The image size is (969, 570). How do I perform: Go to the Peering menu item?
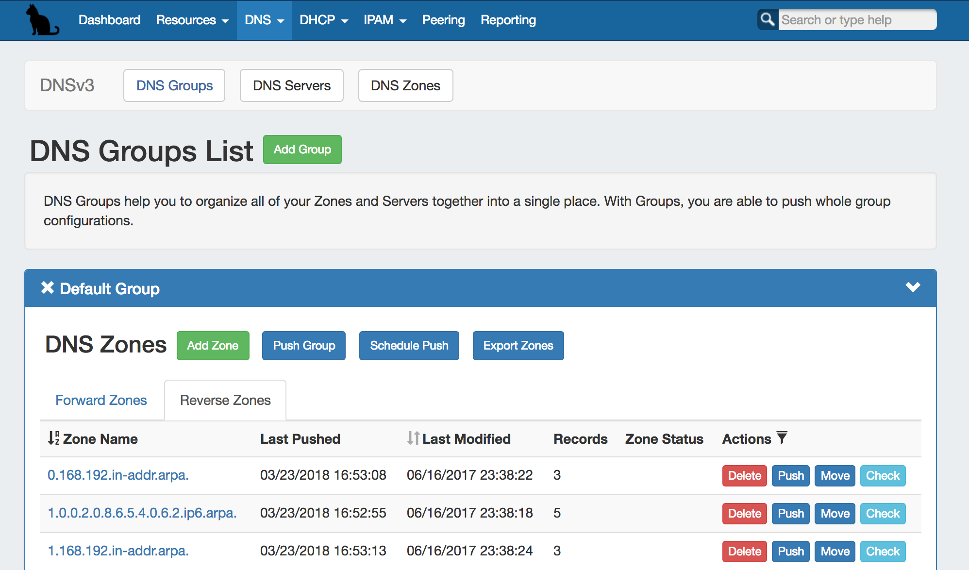point(443,20)
